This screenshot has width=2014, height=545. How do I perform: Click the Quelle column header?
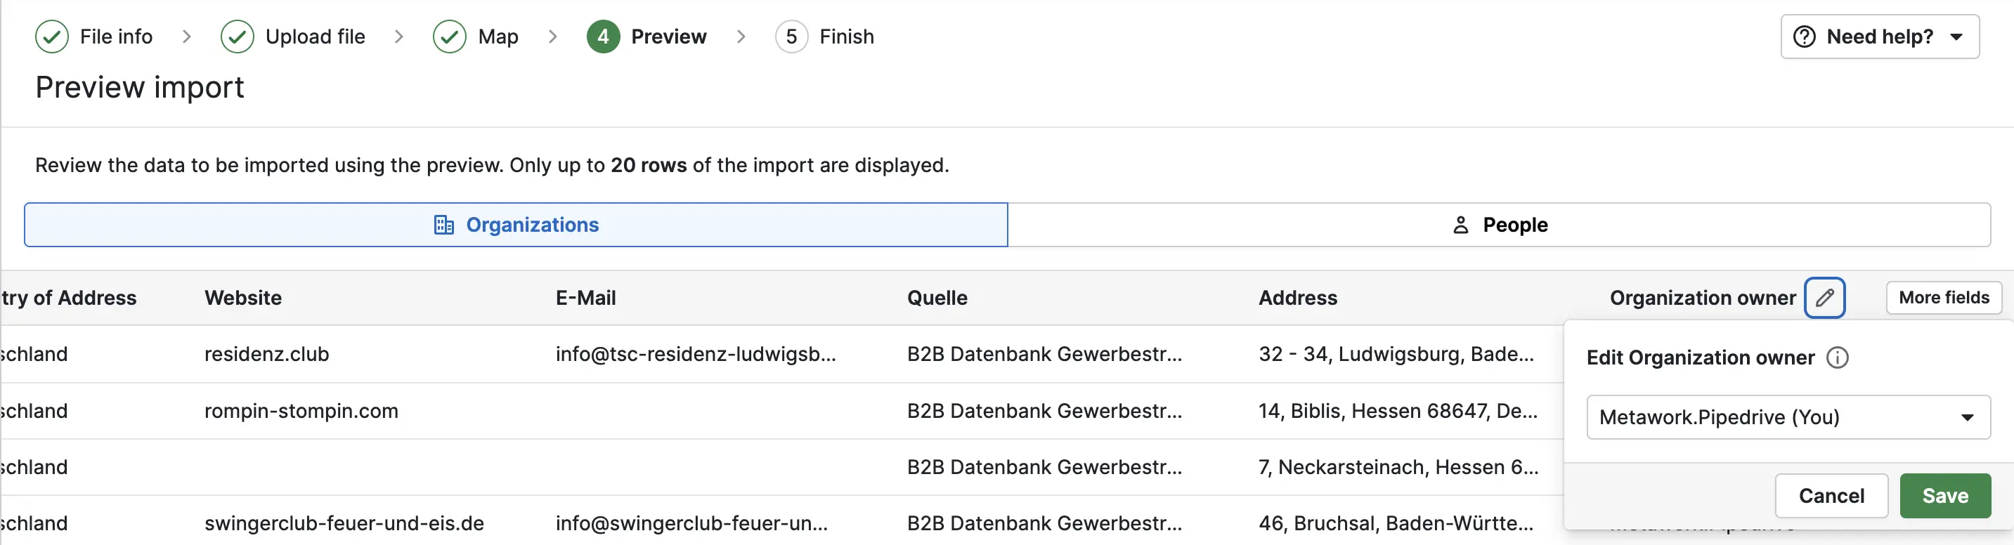click(x=937, y=298)
